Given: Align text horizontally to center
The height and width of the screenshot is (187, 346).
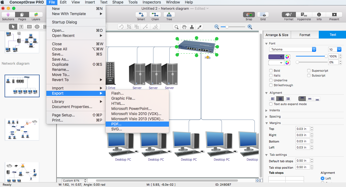Looking at the screenshot, I should click(281, 99).
